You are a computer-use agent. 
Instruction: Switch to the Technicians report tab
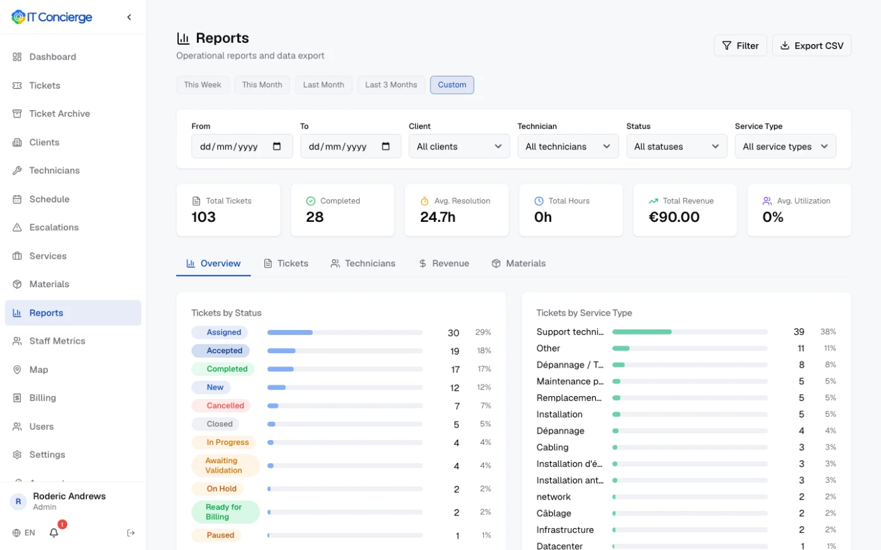pos(363,263)
